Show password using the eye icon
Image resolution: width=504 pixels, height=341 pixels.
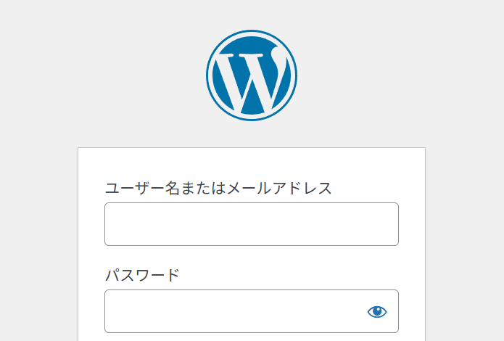[377, 311]
